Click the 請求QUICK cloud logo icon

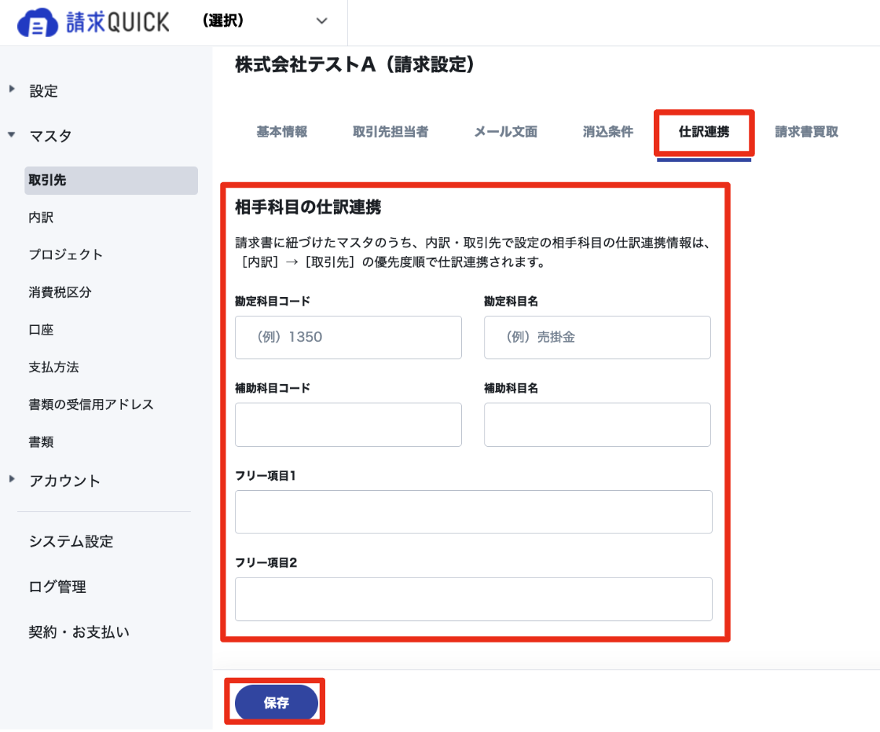37,23
